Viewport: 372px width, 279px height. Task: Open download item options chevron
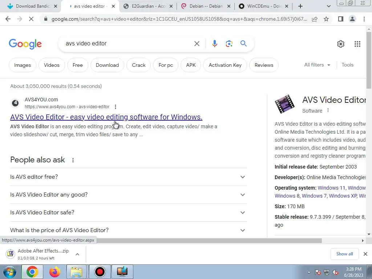tap(77, 254)
